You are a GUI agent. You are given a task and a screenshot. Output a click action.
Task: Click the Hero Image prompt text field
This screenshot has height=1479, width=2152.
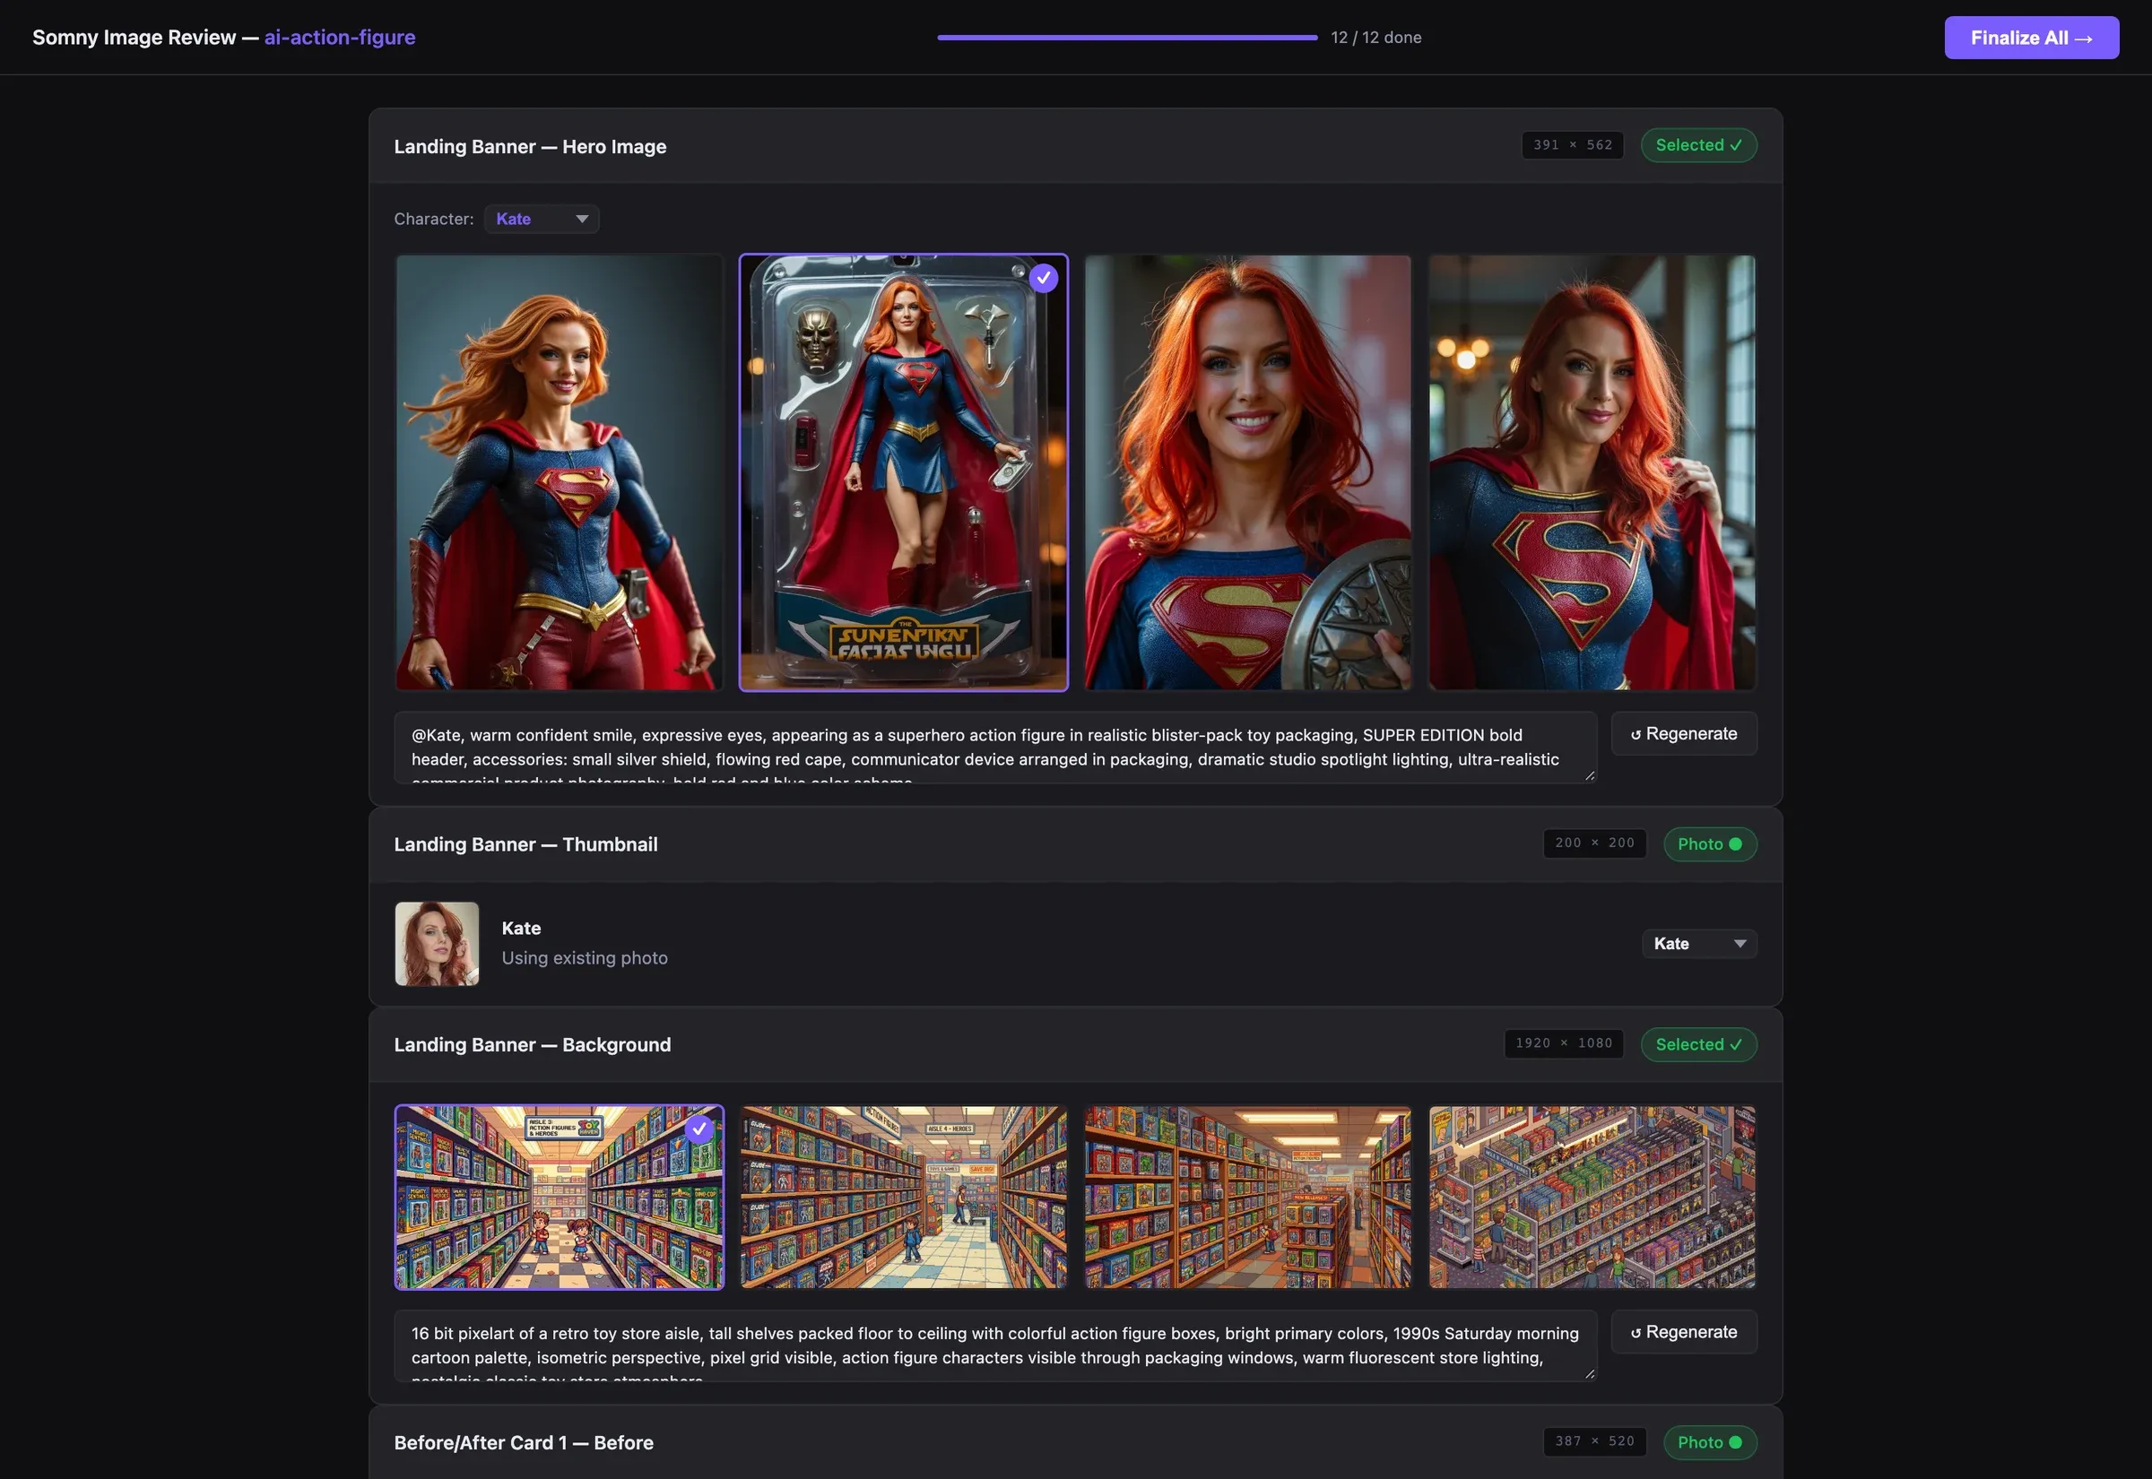[995, 747]
